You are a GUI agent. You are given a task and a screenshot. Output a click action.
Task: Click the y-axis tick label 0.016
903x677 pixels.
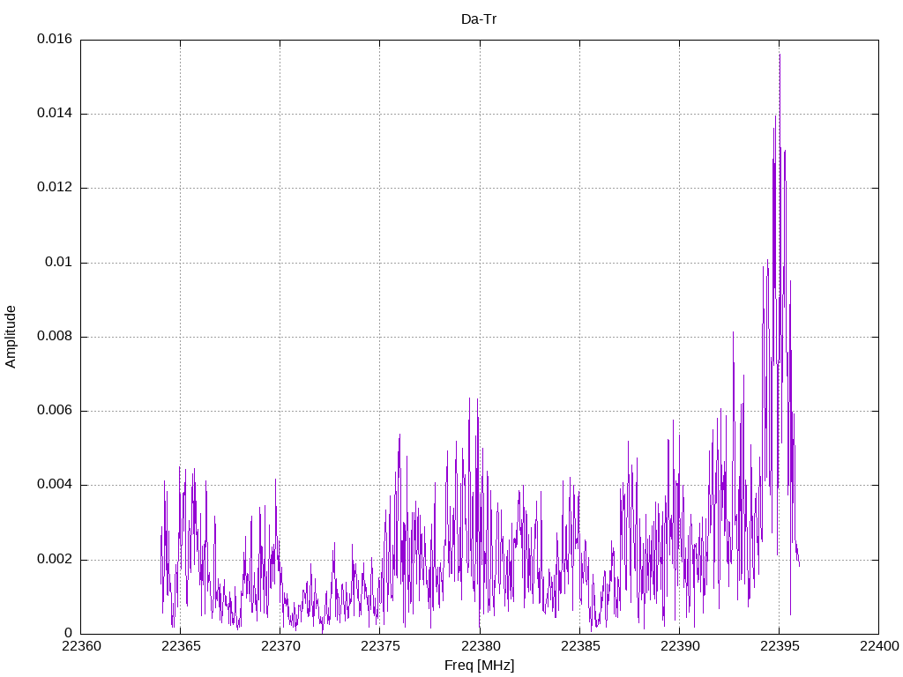[x=55, y=39]
